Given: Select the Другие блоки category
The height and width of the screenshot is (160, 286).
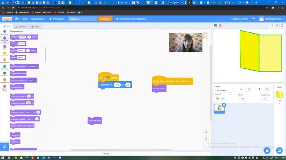Looking at the screenshot, I should tap(4, 88).
